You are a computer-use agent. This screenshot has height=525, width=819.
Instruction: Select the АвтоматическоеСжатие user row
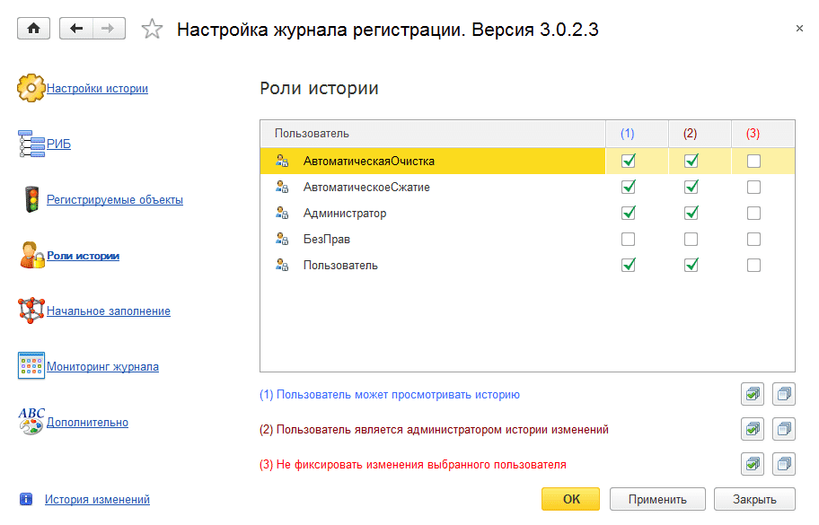[365, 188]
